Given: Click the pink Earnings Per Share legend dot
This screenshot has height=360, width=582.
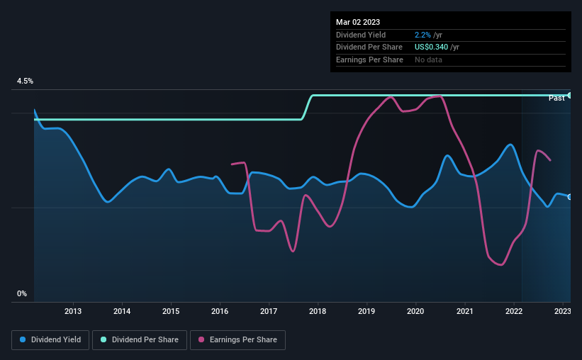Looking at the screenshot, I should click(201, 339).
